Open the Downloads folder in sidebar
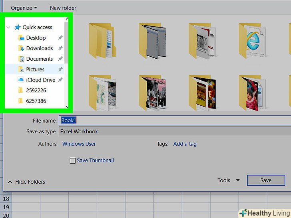 39,48
